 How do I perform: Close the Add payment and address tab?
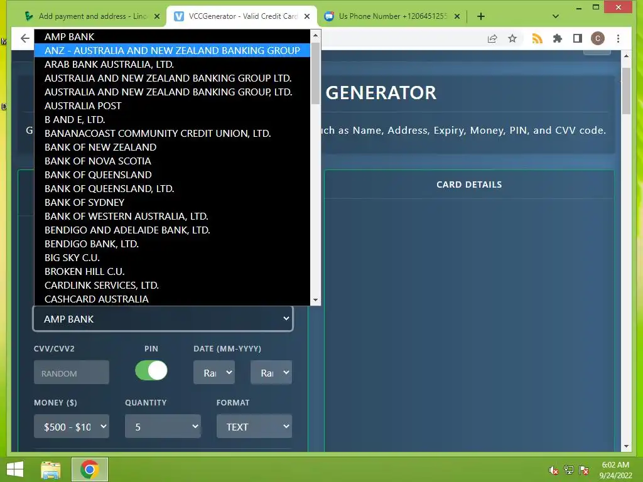[156, 16]
